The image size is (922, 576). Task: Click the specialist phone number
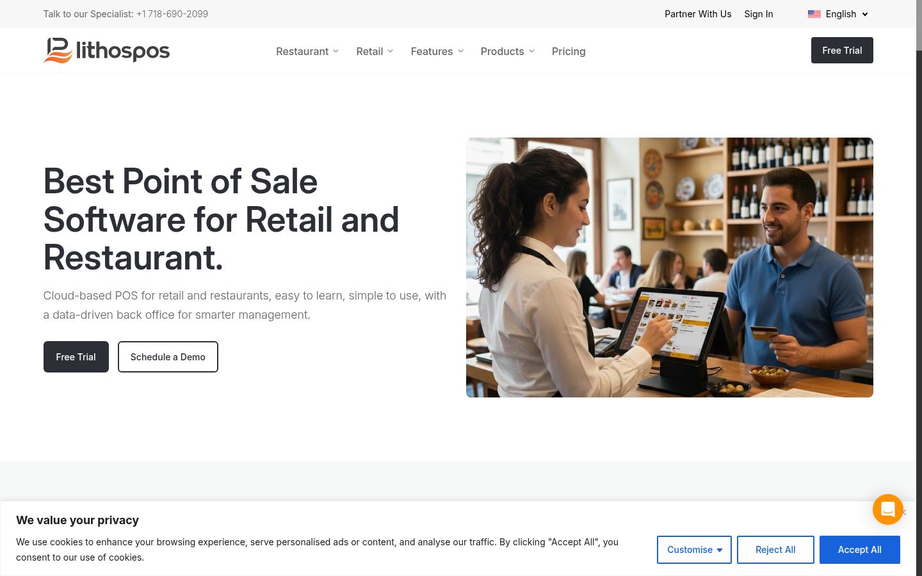pos(172,14)
